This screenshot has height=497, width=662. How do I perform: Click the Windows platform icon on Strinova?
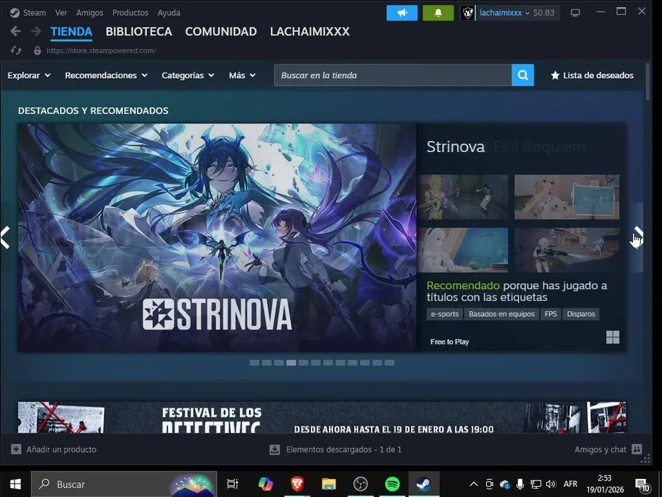(612, 337)
